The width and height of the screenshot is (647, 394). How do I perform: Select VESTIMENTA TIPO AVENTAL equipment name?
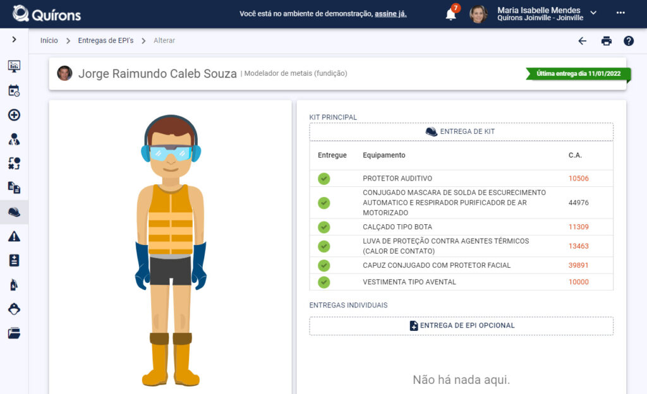pos(409,282)
